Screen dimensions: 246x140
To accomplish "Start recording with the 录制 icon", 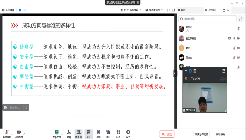I will (98, 132).
